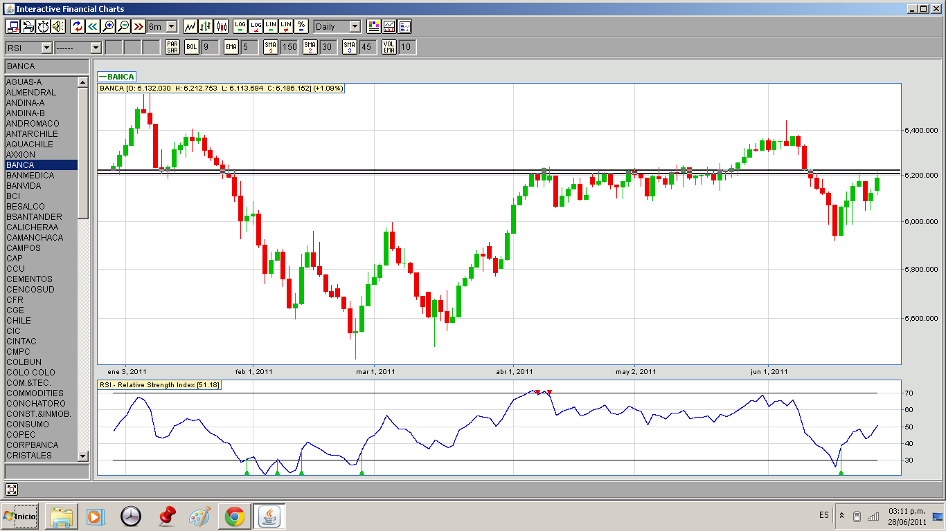
Task: Select ANDINA-B in the symbol list
Action: coord(42,113)
